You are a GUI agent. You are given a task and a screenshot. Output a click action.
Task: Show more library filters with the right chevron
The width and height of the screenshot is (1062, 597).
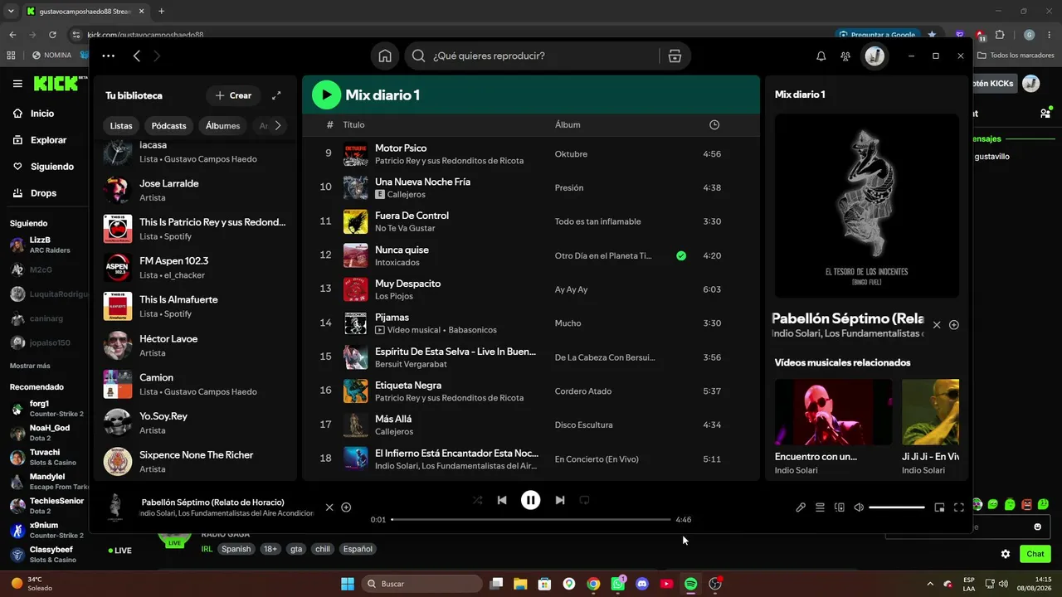(278, 126)
